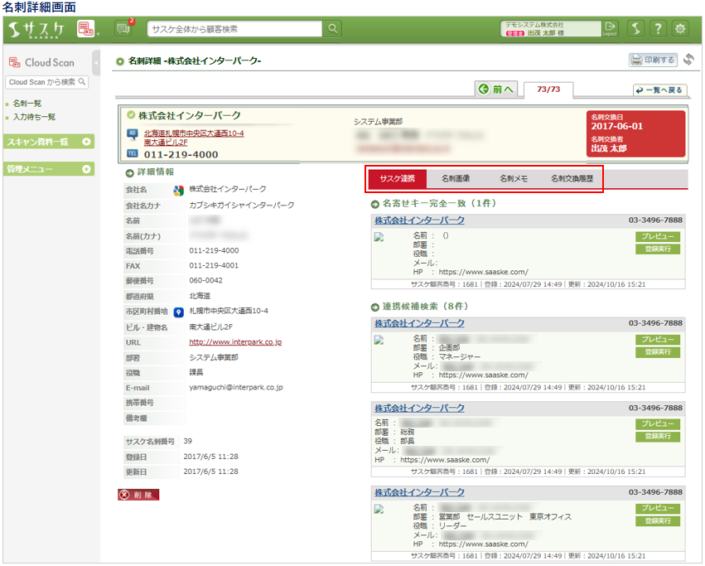Click the Saaske logo in header
The image size is (705, 566).
click(36, 30)
